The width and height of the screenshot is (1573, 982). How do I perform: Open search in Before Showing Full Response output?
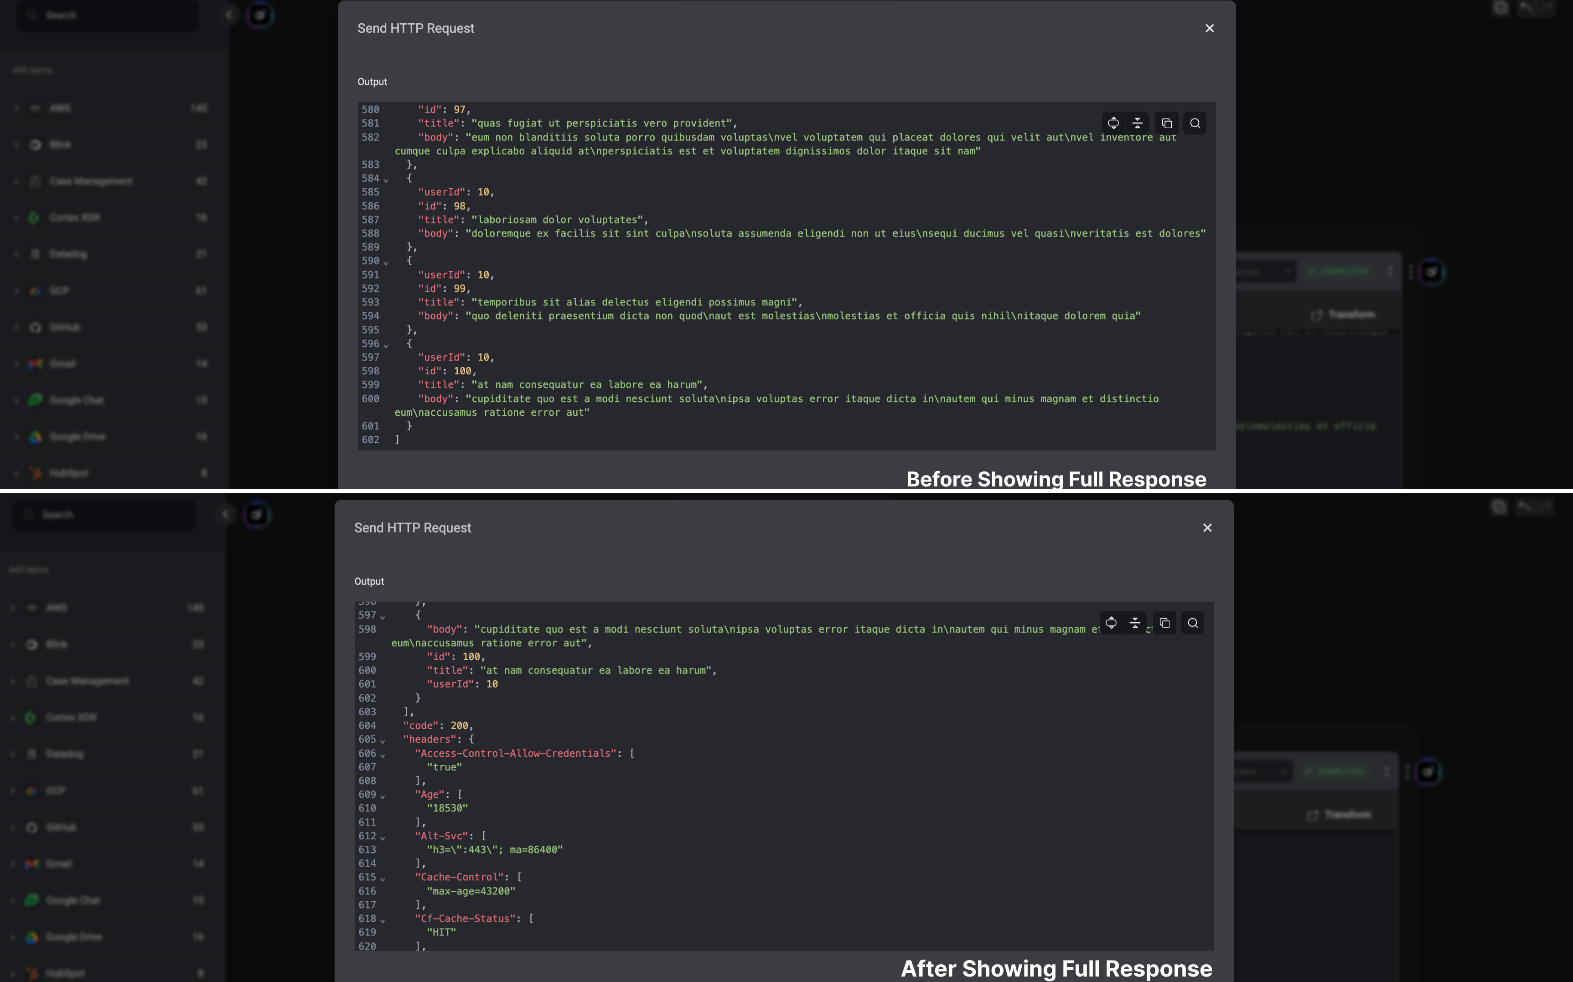coord(1195,124)
